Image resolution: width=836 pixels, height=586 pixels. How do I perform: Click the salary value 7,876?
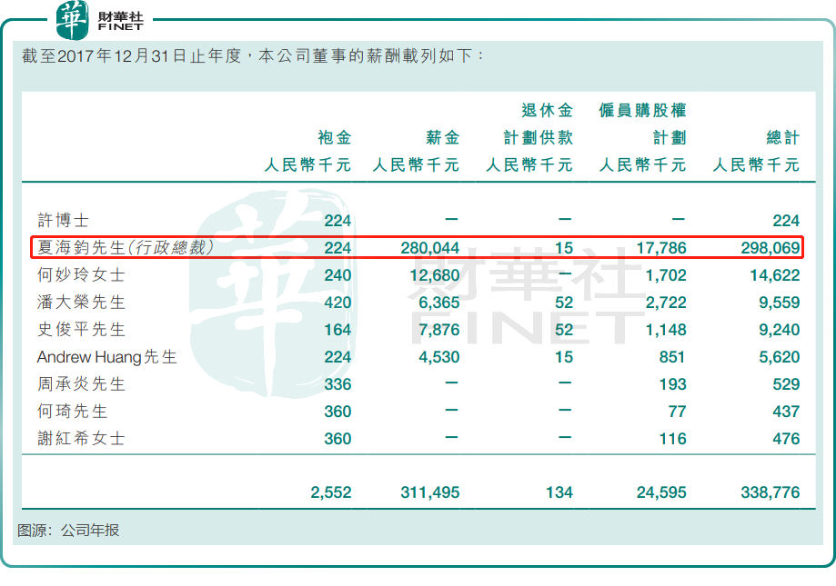(x=438, y=330)
